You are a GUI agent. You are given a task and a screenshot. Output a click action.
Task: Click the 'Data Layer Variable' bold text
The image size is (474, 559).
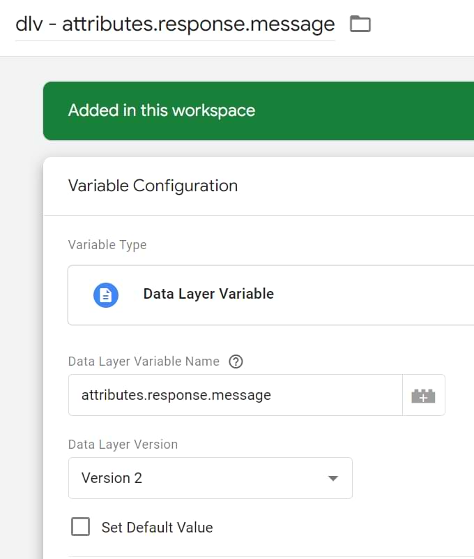pyautogui.click(x=208, y=294)
